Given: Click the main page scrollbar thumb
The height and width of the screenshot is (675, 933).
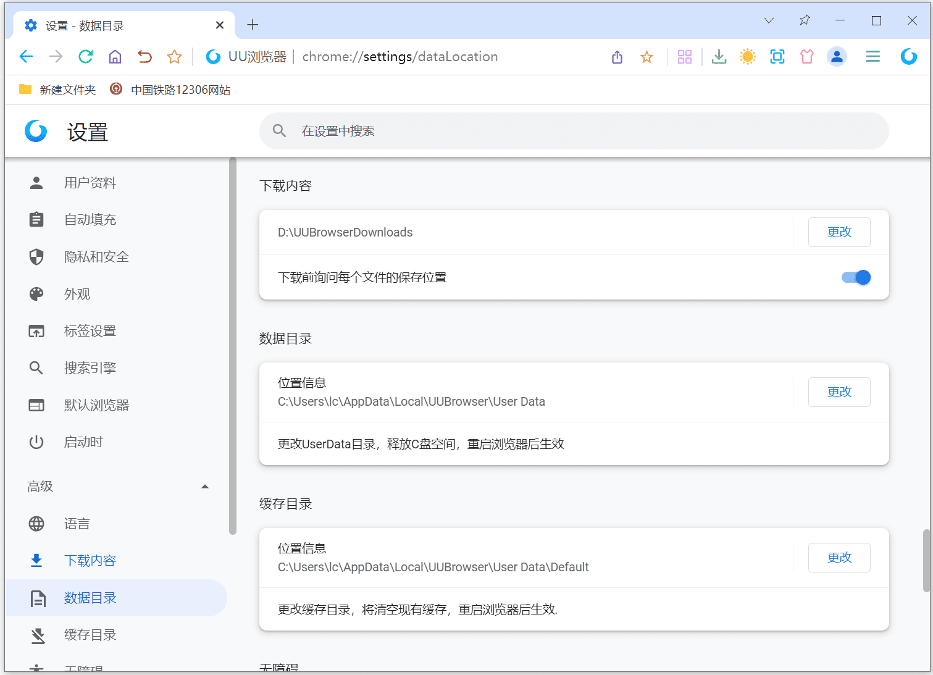Looking at the screenshot, I should tap(926, 560).
